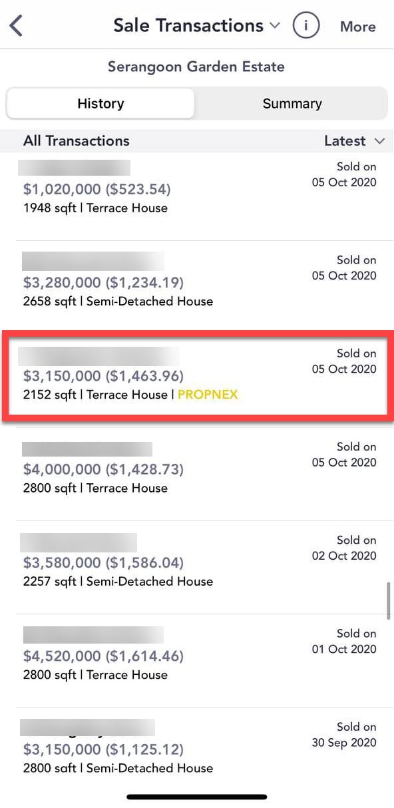The height and width of the screenshot is (808, 394).
Task: Select the $3,580,000 Semi-Detached House entry
Action: pos(197,567)
